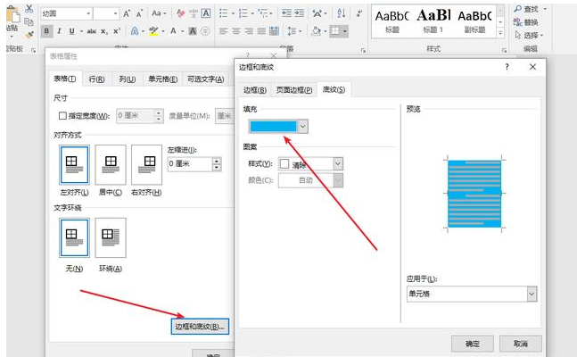The width and height of the screenshot is (577, 357).
Task: Toggle Italic formatting in ribbon
Action: coord(59,31)
